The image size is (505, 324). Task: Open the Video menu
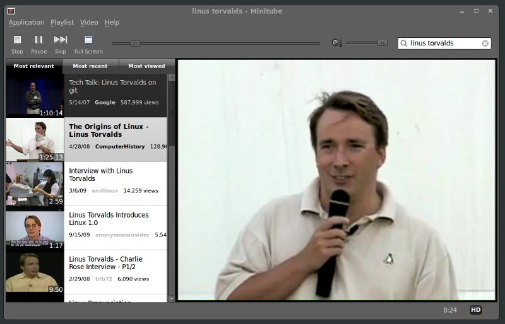(89, 23)
